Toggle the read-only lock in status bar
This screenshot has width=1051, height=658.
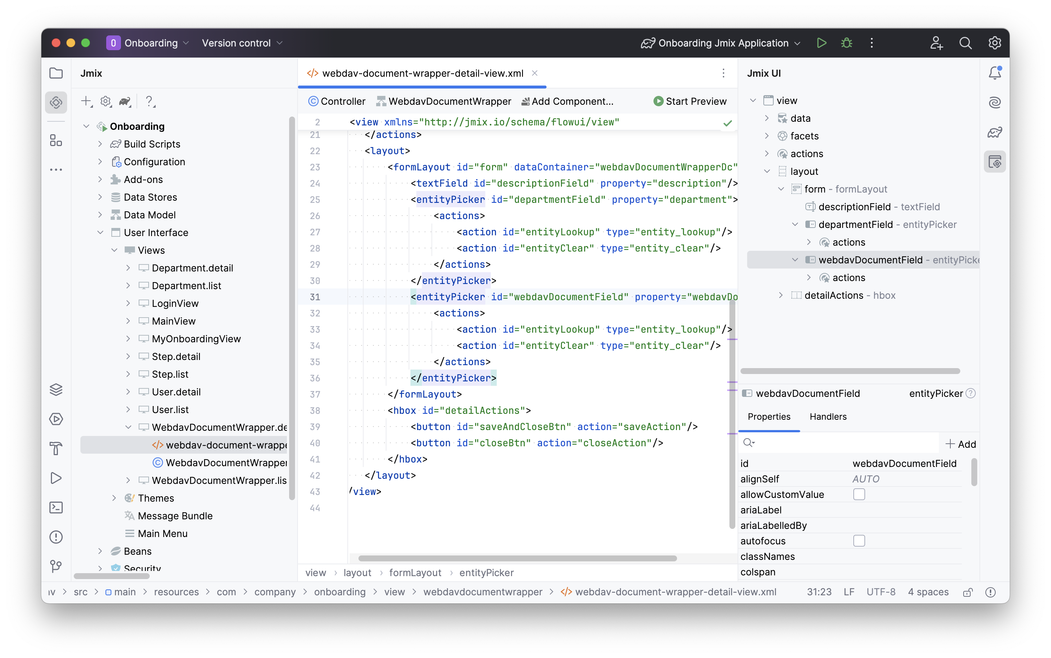click(968, 592)
